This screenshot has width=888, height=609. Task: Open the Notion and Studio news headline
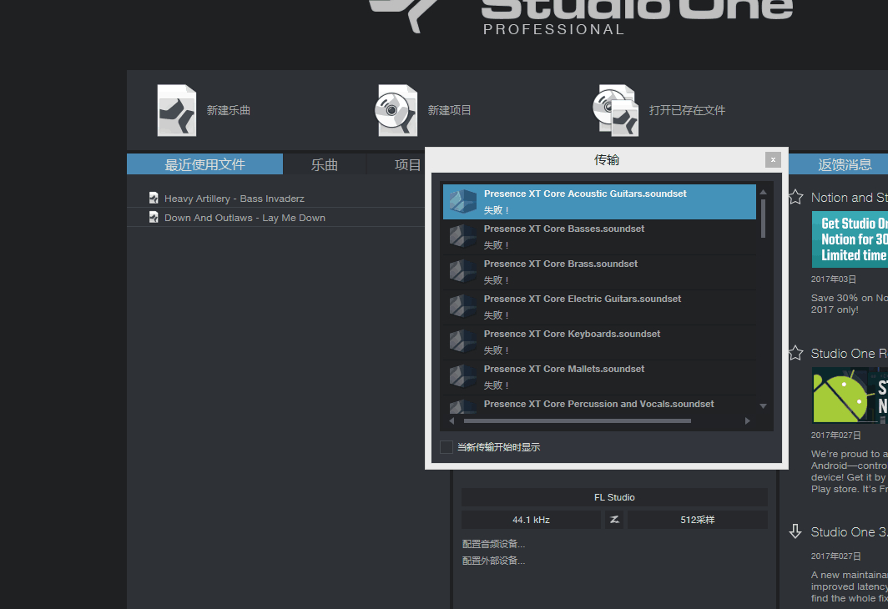[849, 198]
